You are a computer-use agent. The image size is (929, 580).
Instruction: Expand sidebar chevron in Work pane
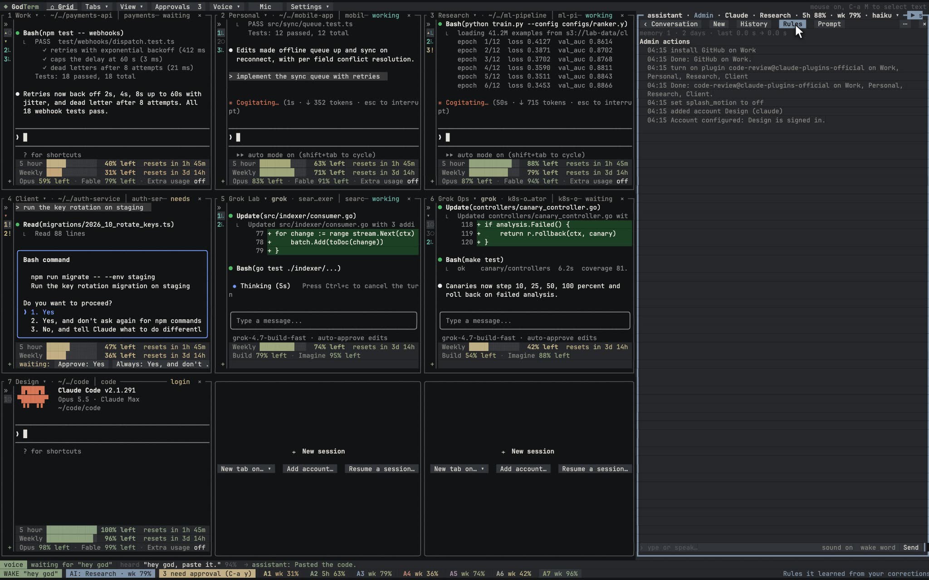pyautogui.click(x=6, y=24)
